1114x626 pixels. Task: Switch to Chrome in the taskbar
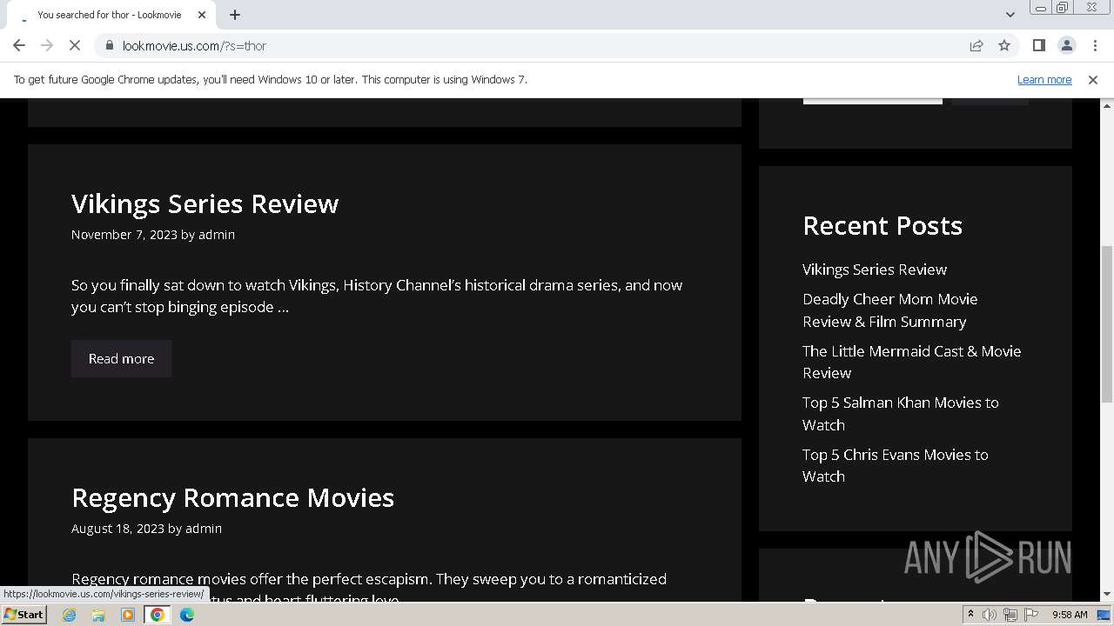click(158, 615)
